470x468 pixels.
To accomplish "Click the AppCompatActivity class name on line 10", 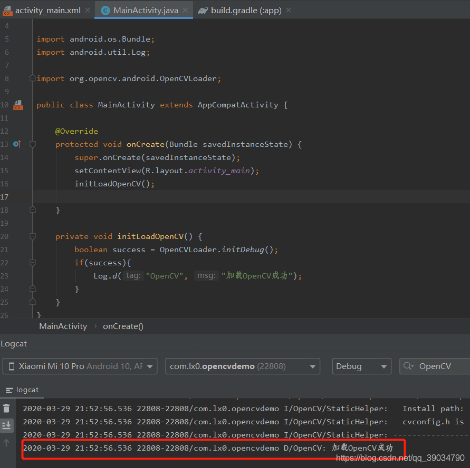I will 238,105.
